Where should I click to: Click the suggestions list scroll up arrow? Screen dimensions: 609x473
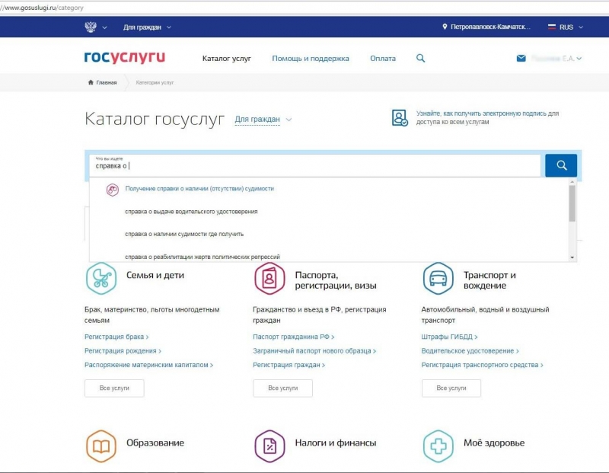coord(572,181)
